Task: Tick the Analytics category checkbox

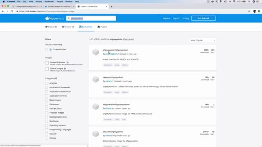Action: [x=47, y=83]
